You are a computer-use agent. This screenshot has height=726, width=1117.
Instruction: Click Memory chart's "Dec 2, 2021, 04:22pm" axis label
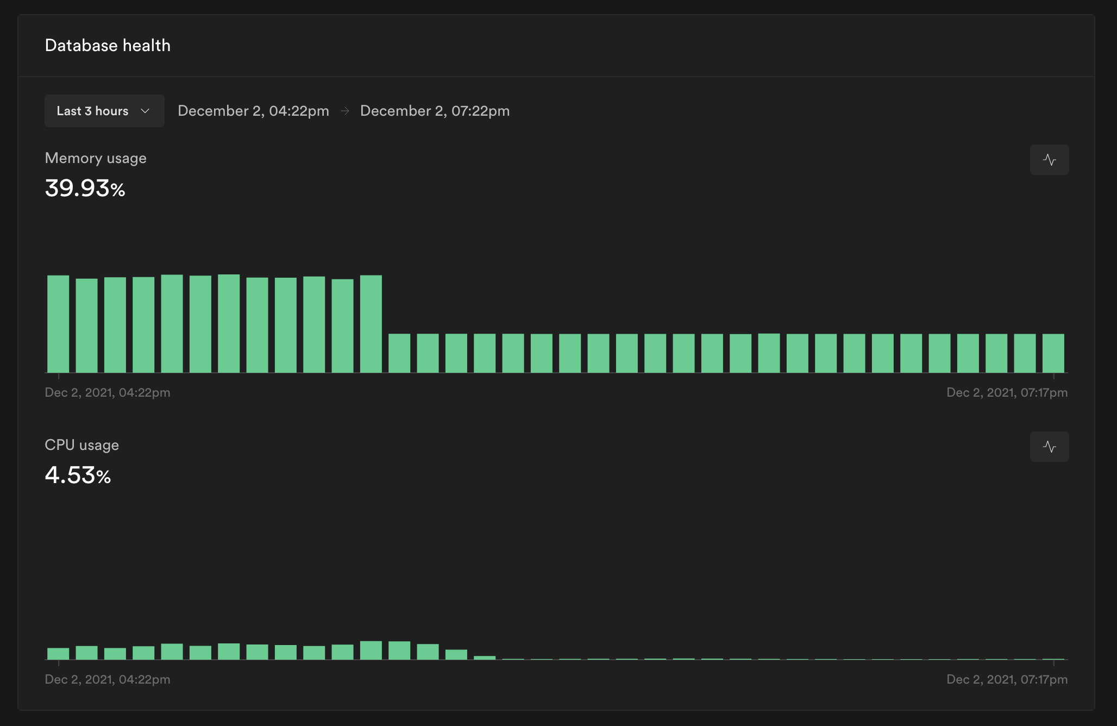[x=108, y=392]
